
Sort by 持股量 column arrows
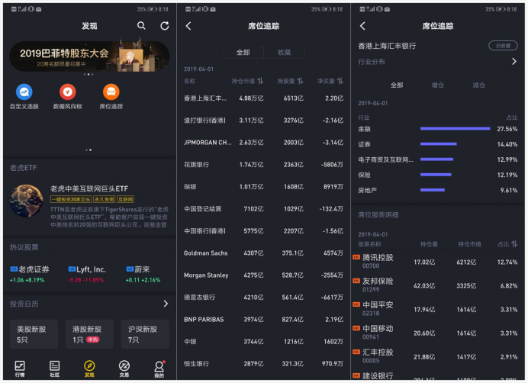(x=300, y=81)
